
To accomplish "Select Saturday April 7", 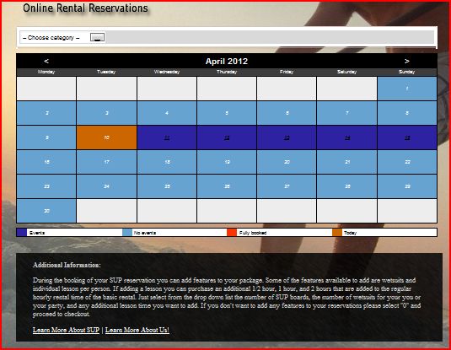I will coord(346,113).
